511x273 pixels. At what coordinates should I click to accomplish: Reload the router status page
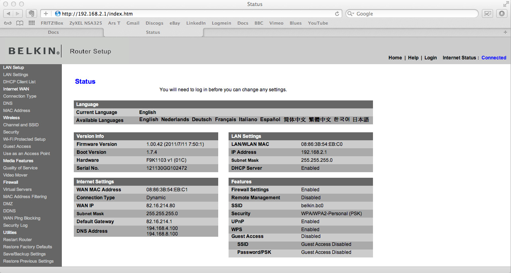click(x=337, y=14)
